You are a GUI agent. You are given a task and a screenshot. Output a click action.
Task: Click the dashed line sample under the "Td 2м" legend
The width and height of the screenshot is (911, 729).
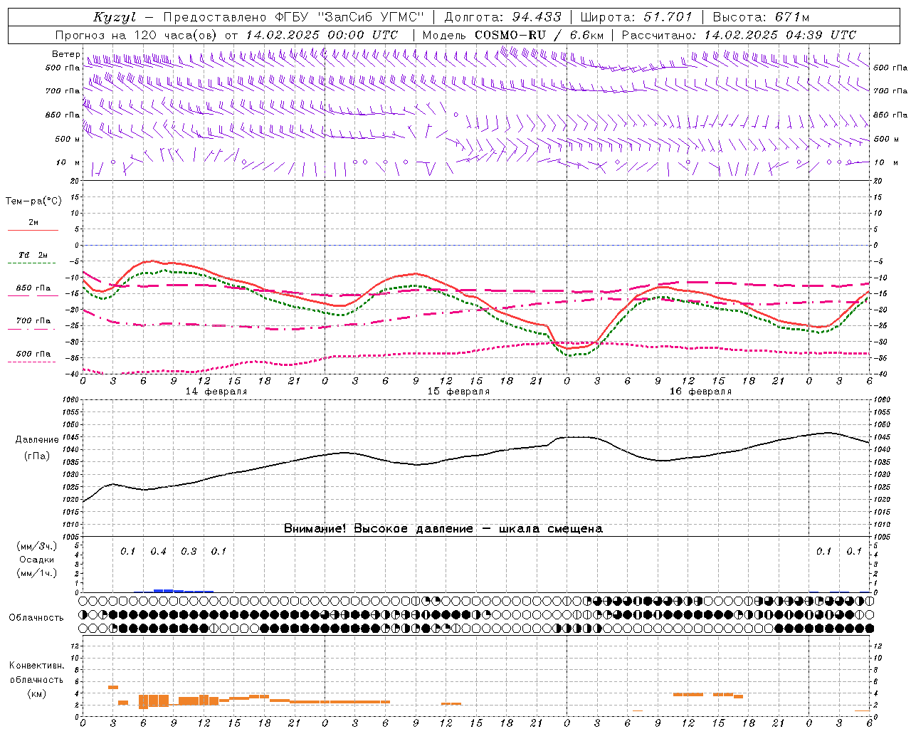point(32,263)
